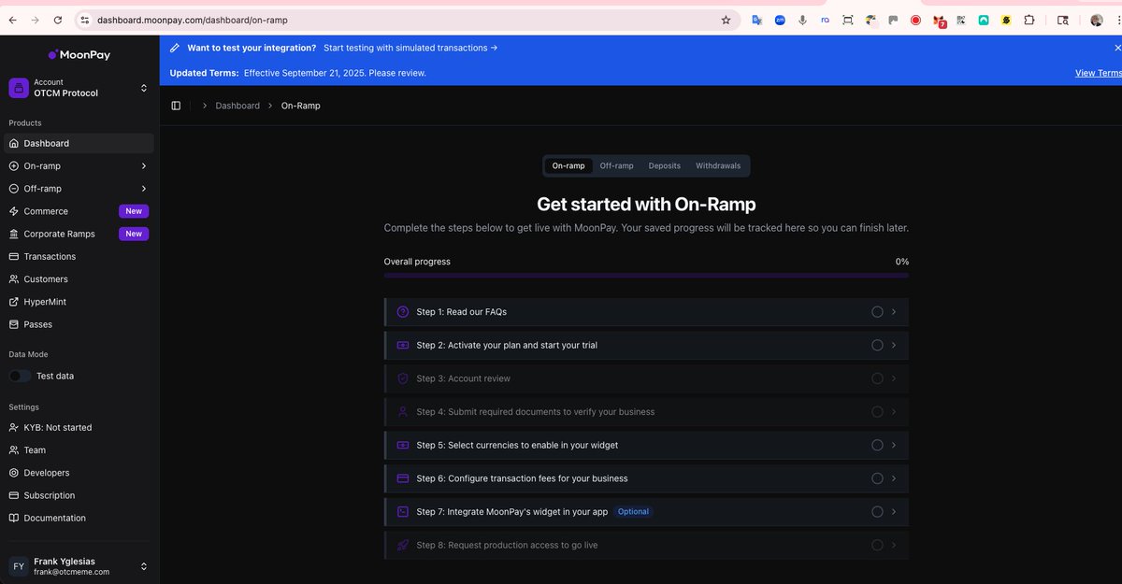This screenshot has height=584, width=1122.
Task: Click the HyperMint external link icon
Action: 14,302
